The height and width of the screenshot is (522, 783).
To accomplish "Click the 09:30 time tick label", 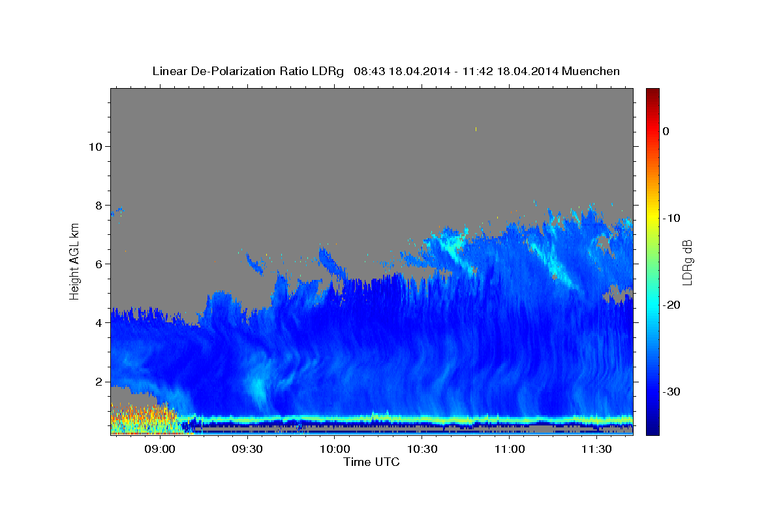I will pos(247,450).
